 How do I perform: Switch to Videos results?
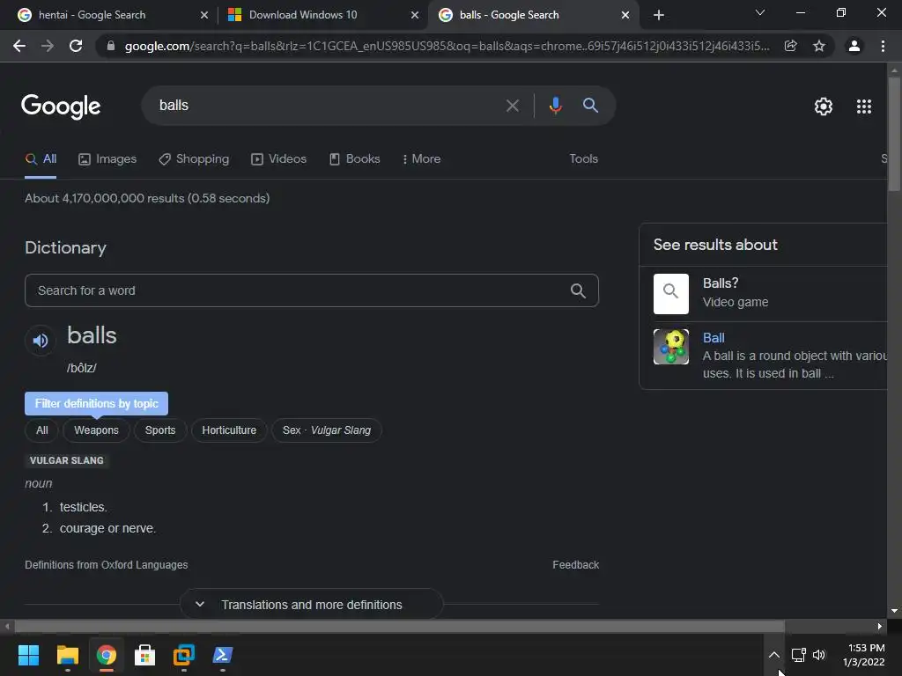pos(279,159)
